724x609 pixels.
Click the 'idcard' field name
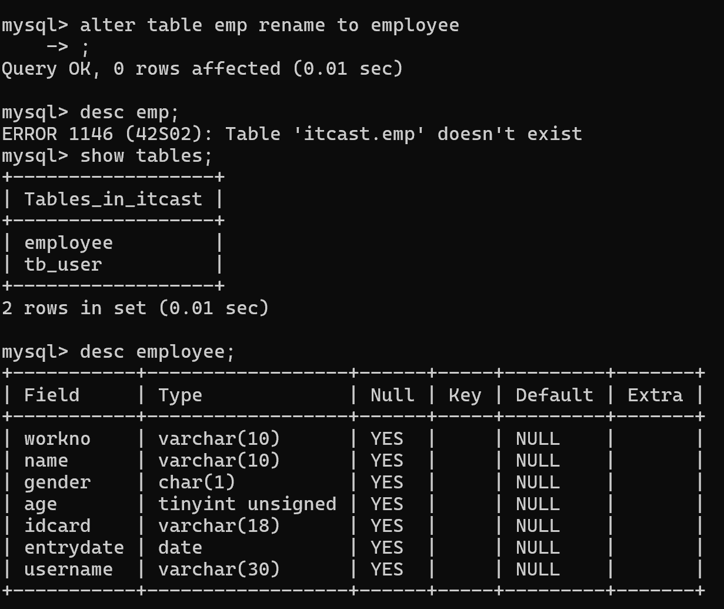(x=57, y=525)
